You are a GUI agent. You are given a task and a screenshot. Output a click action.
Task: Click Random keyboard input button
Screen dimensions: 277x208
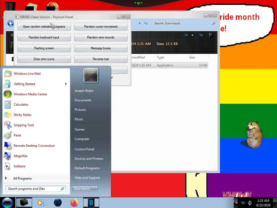click(44, 37)
